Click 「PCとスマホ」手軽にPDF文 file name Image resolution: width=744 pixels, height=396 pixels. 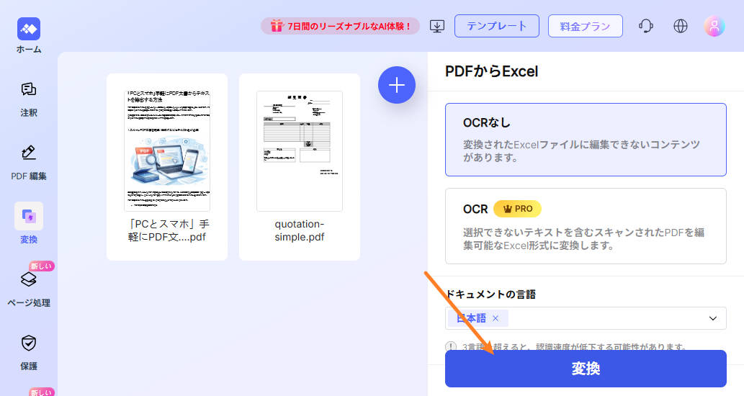pos(168,230)
